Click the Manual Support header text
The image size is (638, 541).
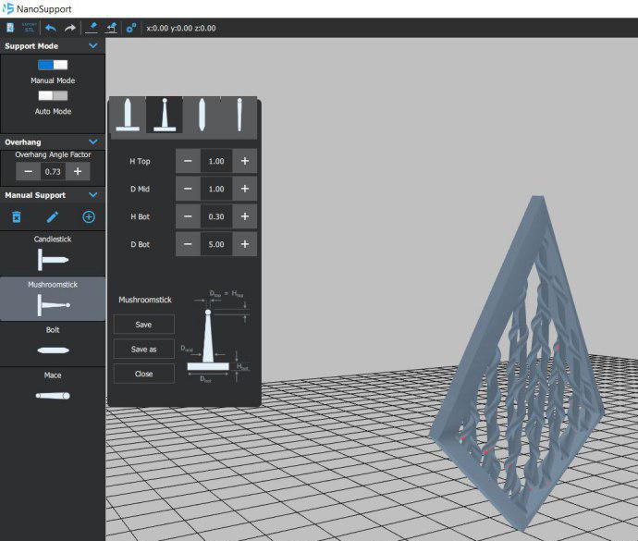(35, 195)
